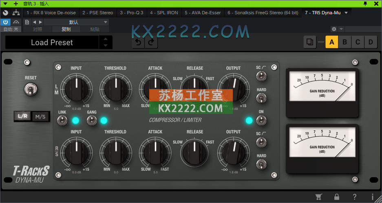Undo the last change
Screen dimensions: 382x203
138,42
